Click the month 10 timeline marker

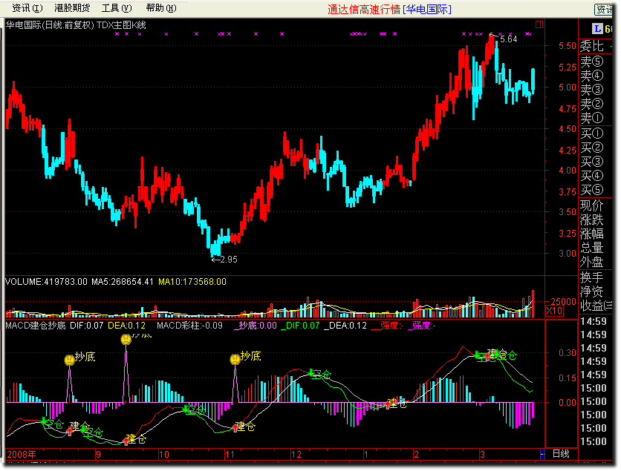pos(164,455)
